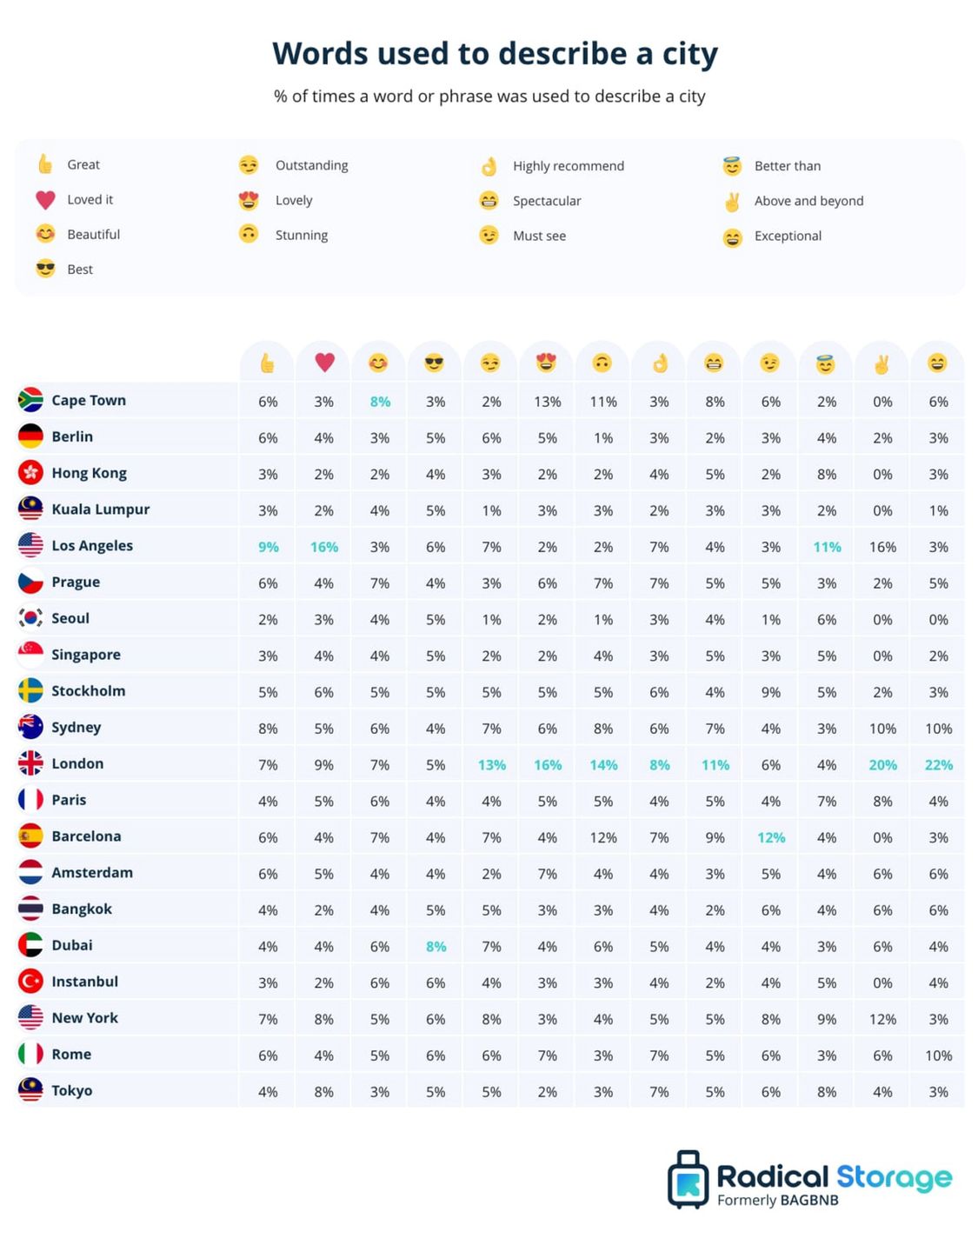978x1252 pixels.
Task: Click the German flag next to Berlin
Action: click(30, 436)
